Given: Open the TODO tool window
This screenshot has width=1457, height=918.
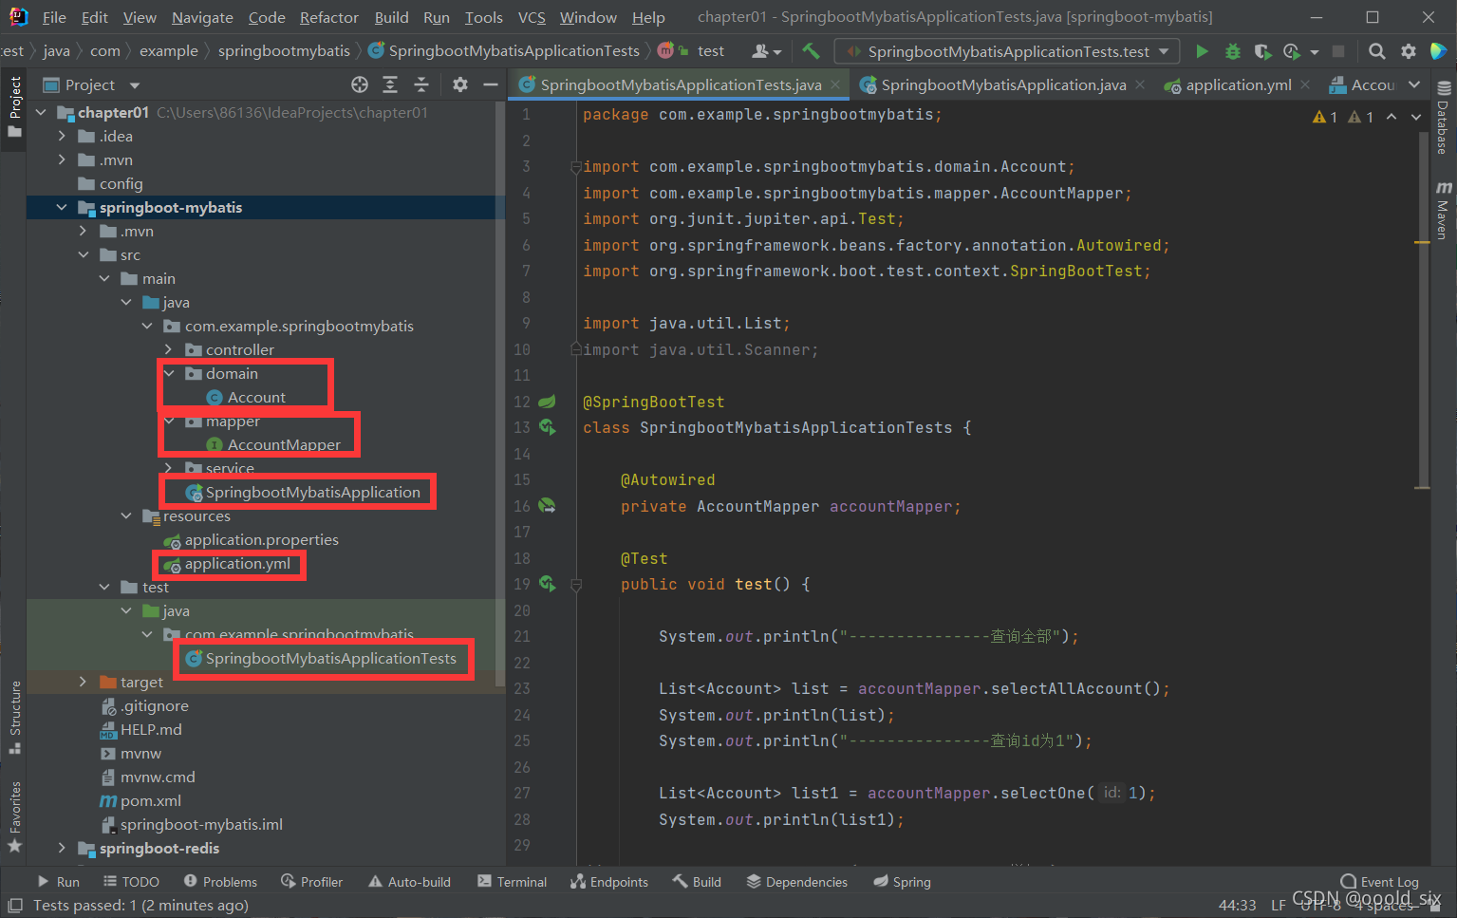Looking at the screenshot, I should click(131, 882).
